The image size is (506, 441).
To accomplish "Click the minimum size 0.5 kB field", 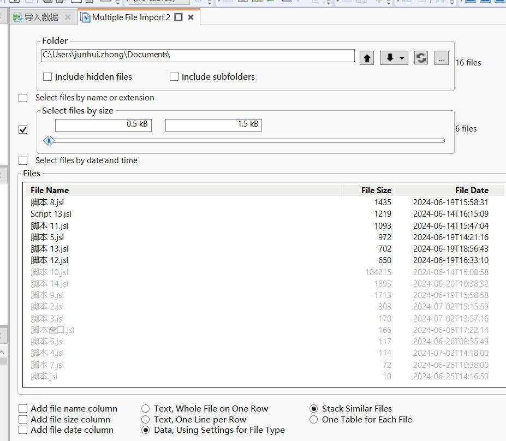I will point(103,125).
